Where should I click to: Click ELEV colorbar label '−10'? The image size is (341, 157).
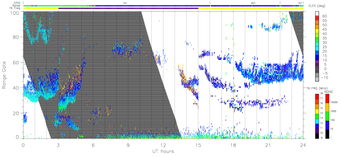coord(324,78)
